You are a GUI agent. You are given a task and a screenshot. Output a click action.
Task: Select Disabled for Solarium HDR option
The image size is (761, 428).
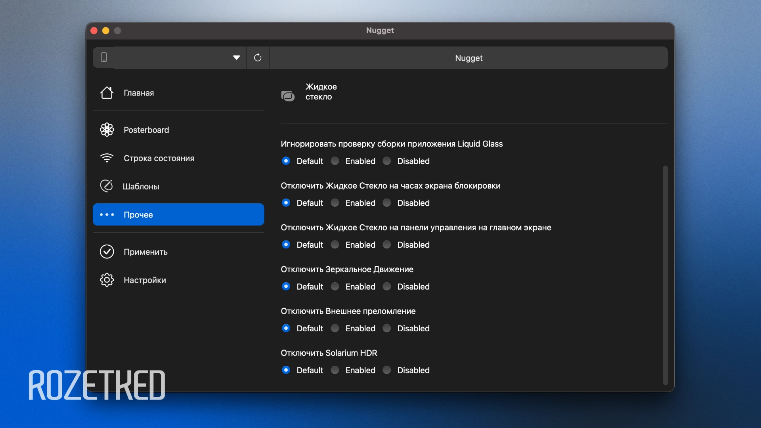(387, 370)
